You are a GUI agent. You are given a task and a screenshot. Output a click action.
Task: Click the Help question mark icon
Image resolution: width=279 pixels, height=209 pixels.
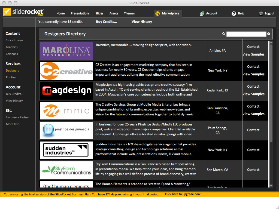pos(233,14)
